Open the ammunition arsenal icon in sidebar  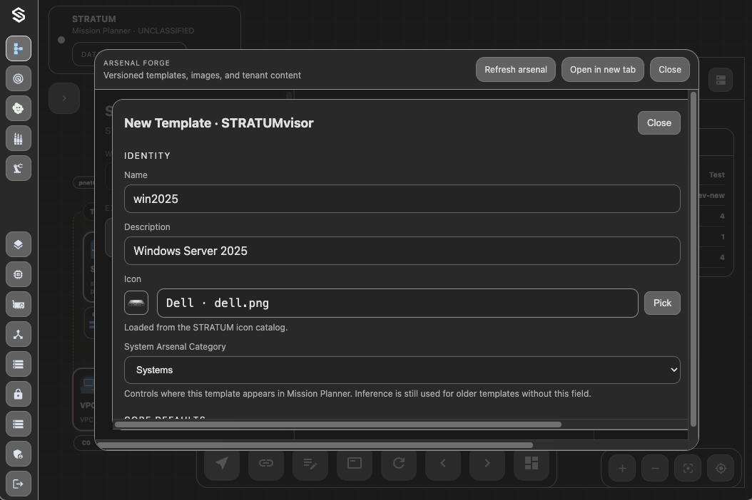[x=19, y=138]
